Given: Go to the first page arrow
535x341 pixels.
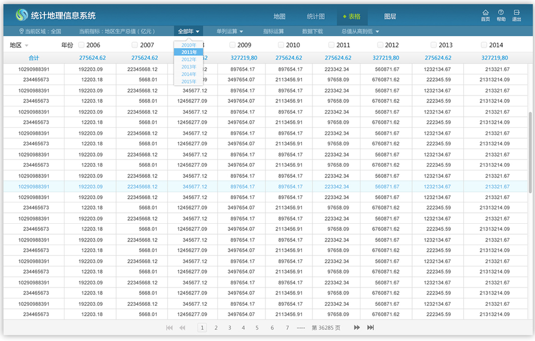Looking at the screenshot, I should [x=169, y=328].
